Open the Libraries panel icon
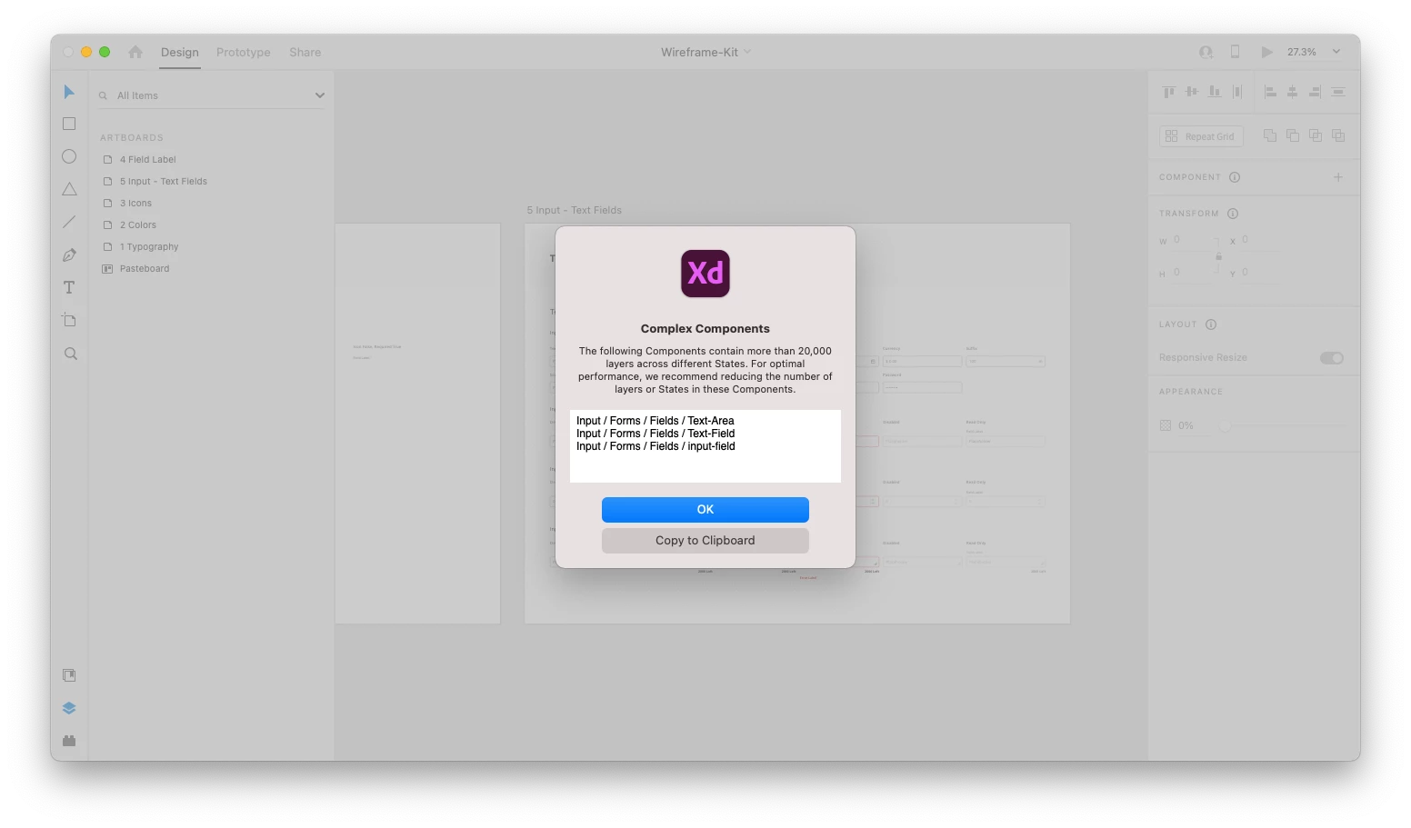Image resolution: width=1411 pixels, height=828 pixels. point(69,675)
